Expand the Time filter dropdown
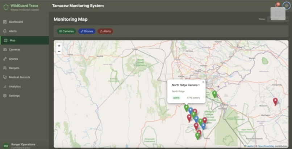The height and width of the screenshot is (149, 292). click(x=278, y=19)
